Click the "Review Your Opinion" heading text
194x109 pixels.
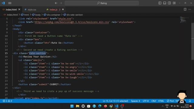(x=37, y=57)
